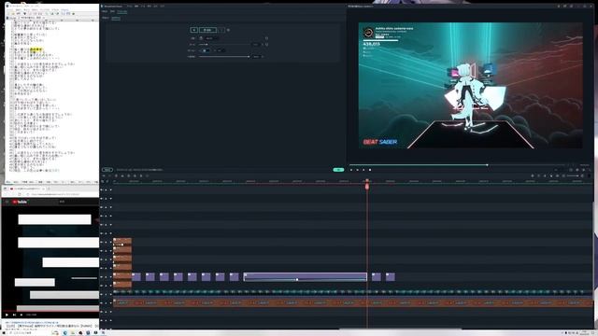Select the brown clip stack at timeline start

[x=122, y=263]
